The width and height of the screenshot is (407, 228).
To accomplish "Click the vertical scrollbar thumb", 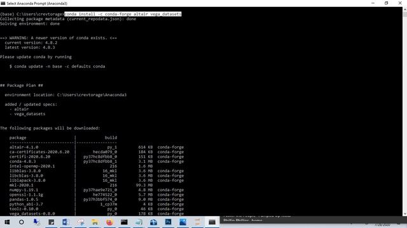I will [x=404, y=14].
